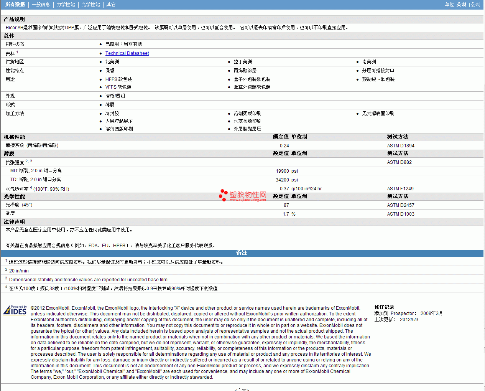
Task: Click the region 南美洲
Action: (369, 62)
